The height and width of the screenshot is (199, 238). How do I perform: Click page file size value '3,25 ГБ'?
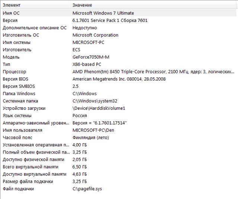pos(80,182)
